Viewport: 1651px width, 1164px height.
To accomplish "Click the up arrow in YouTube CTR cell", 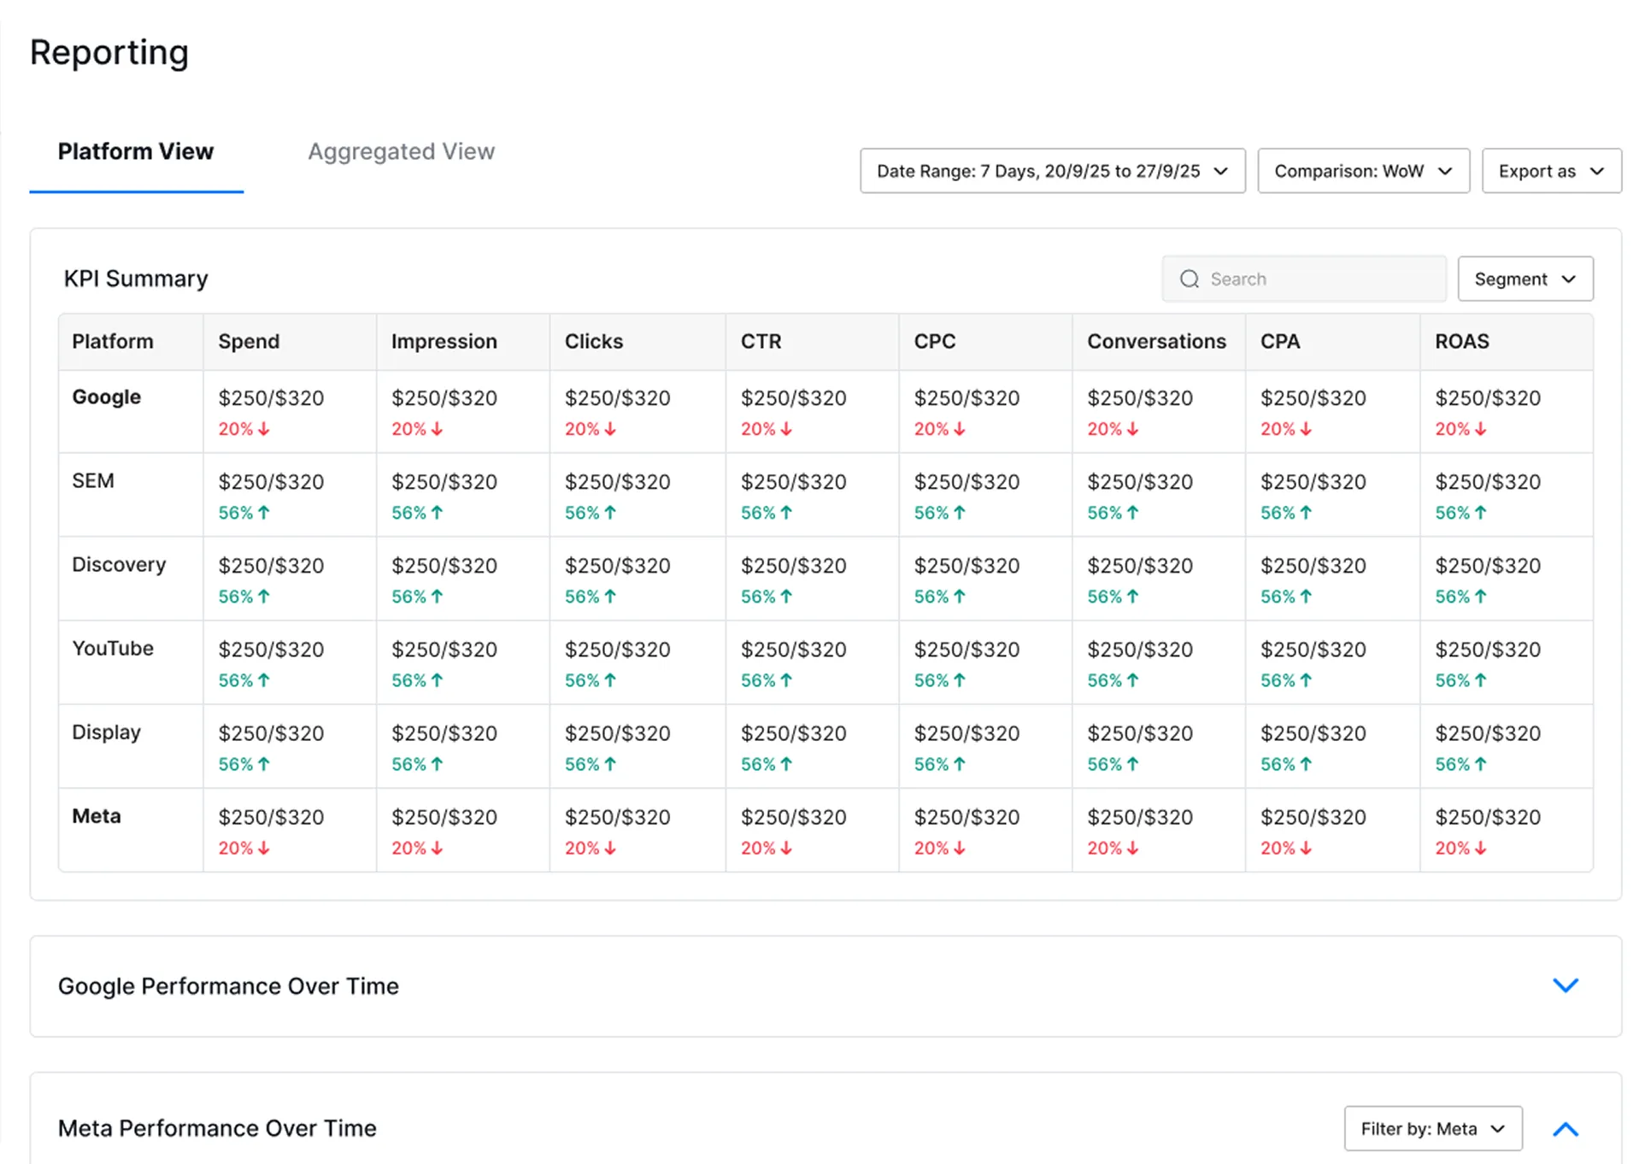I will pyautogui.click(x=786, y=680).
